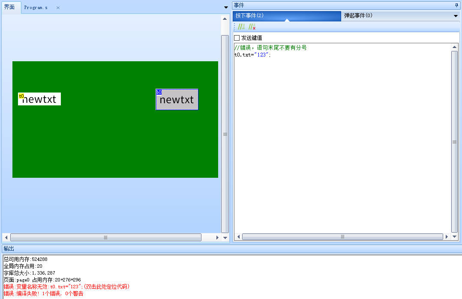Click the 输出 output panel header
The height and width of the screenshot is (299, 462).
[x=8, y=248]
